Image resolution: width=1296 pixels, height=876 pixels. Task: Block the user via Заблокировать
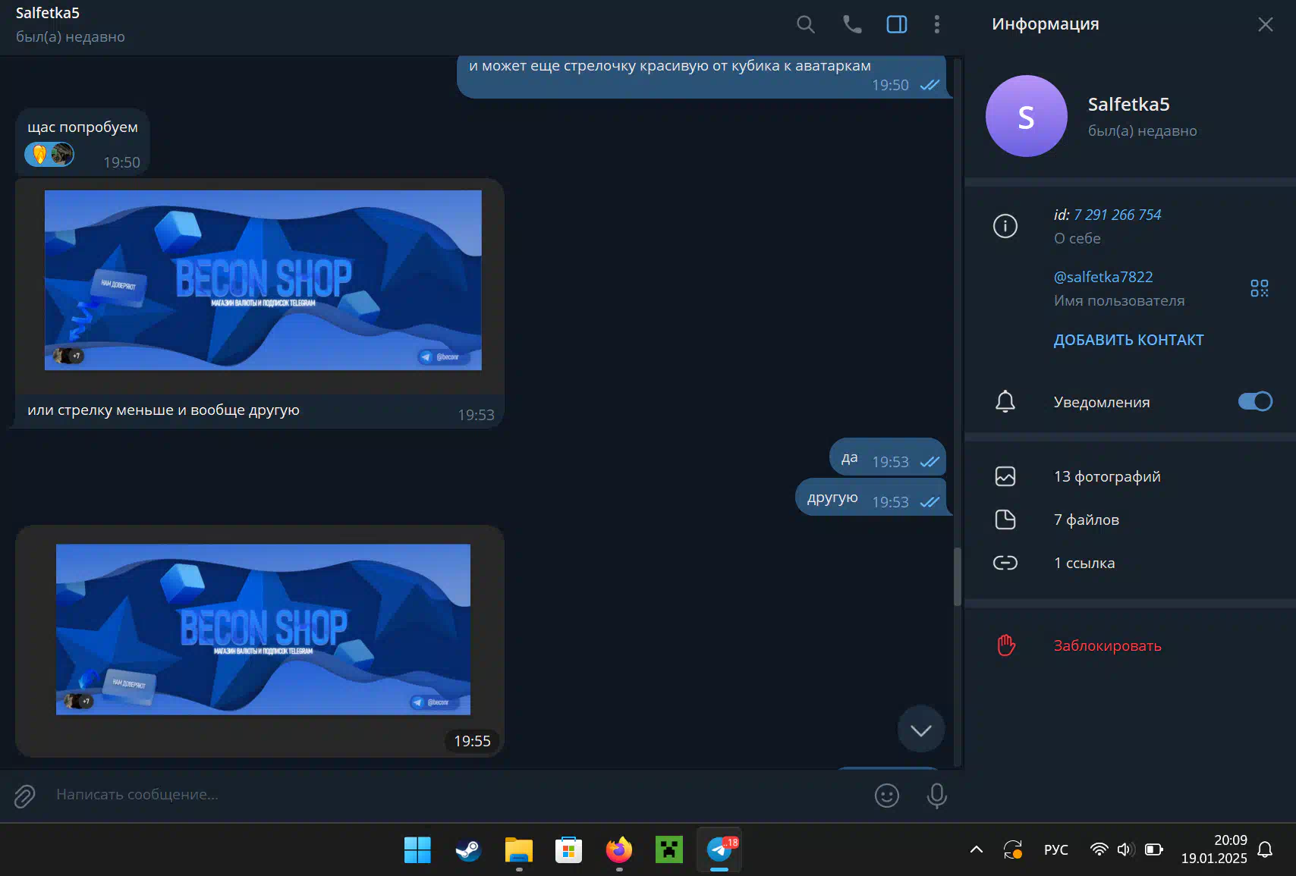point(1107,645)
